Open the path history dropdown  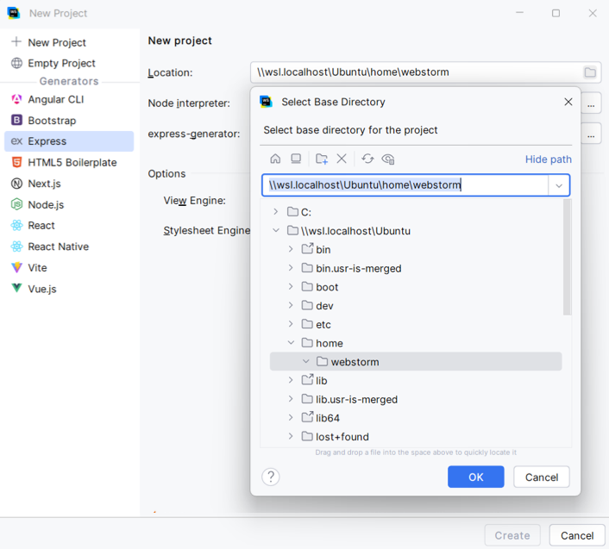(x=559, y=185)
